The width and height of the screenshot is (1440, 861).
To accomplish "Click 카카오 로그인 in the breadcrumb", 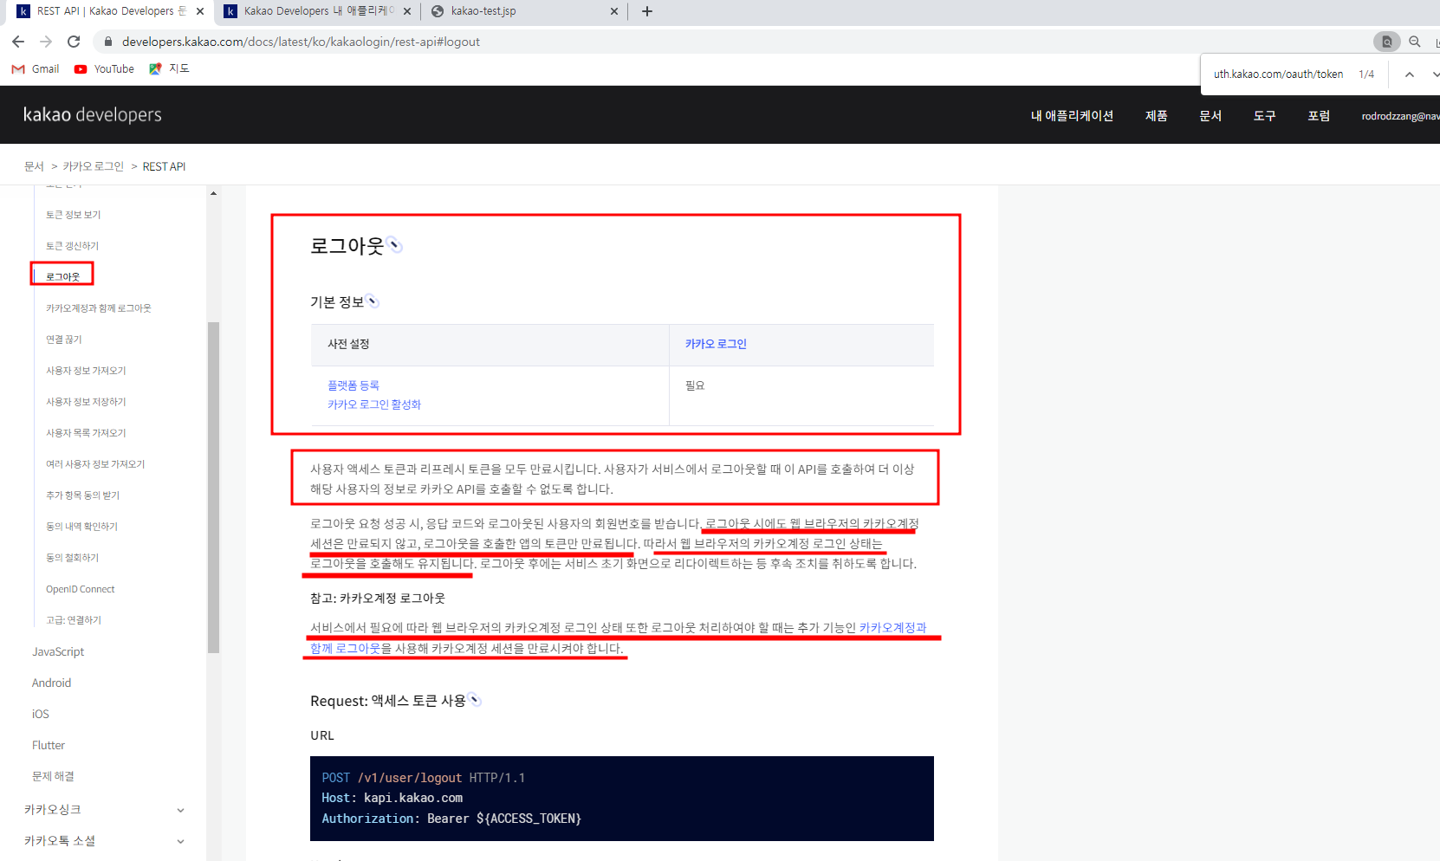I will [93, 166].
